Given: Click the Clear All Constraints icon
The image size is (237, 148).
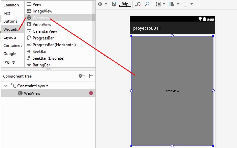Looking at the screenshot, I should pyautogui.click(x=138, y=4).
